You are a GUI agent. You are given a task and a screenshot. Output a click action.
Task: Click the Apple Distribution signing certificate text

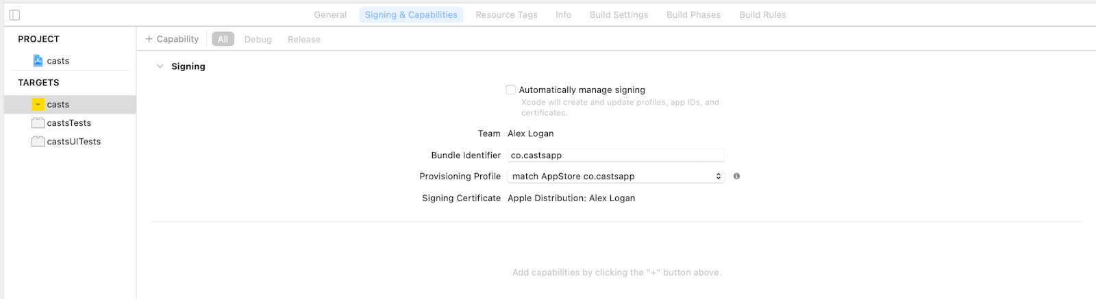click(571, 198)
